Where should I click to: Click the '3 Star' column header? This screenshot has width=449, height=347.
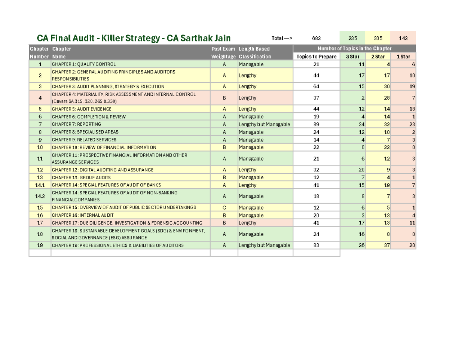(x=353, y=57)
